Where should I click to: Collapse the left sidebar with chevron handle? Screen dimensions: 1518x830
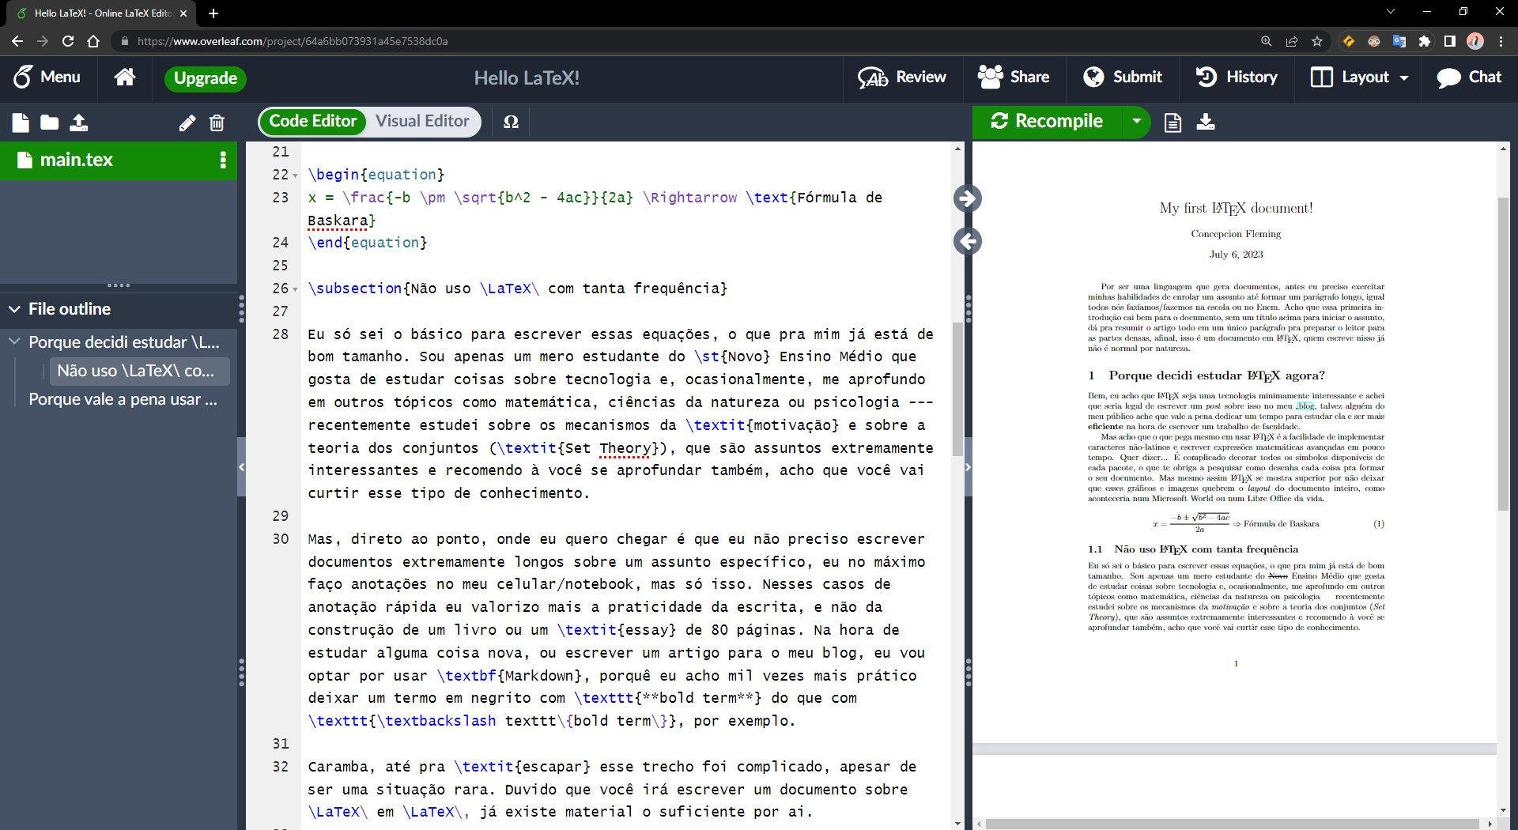[x=241, y=467]
